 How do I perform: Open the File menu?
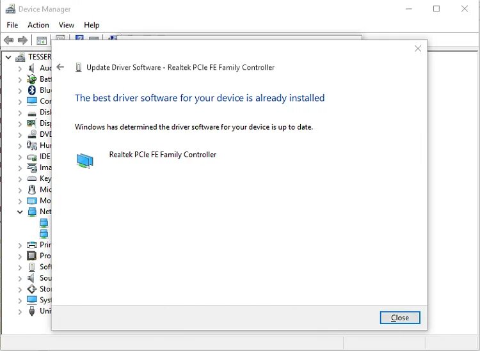coord(12,25)
